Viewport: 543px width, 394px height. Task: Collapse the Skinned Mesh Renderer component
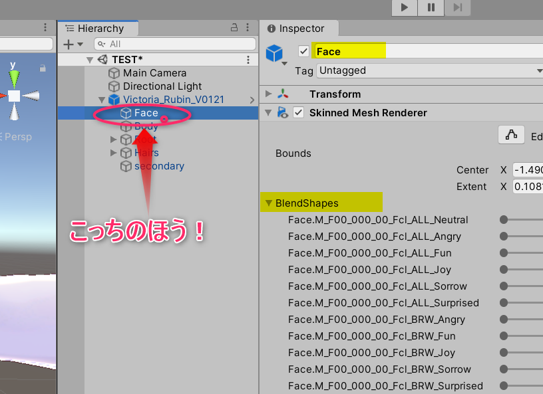(x=268, y=113)
